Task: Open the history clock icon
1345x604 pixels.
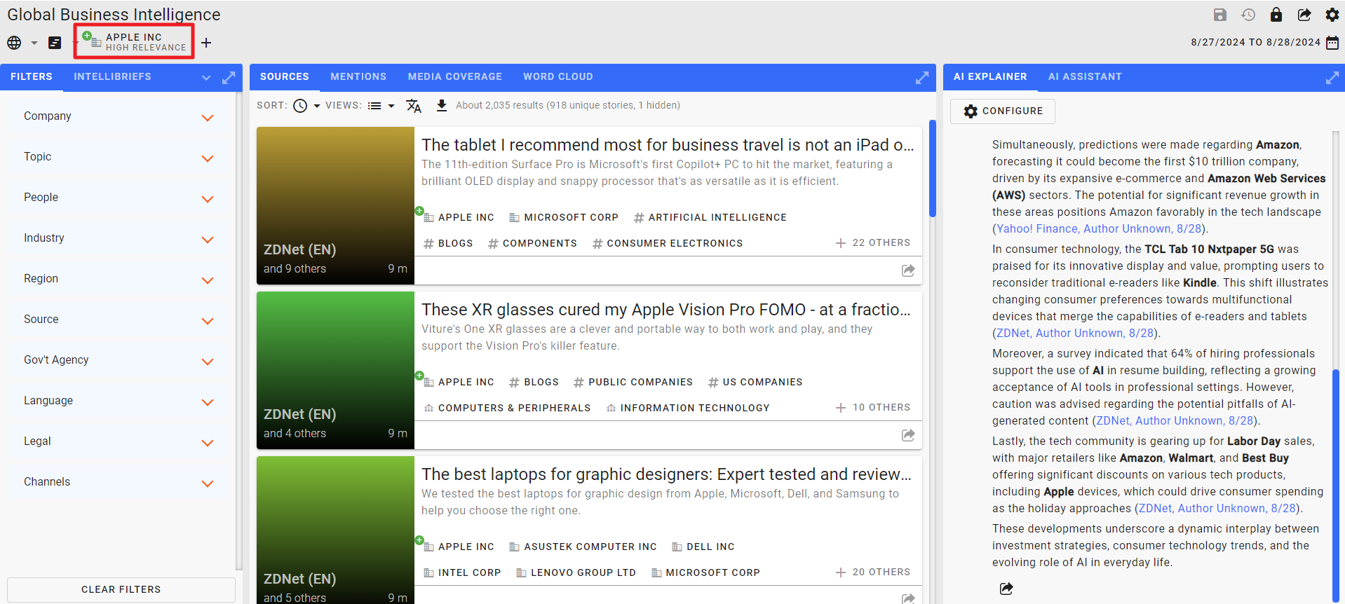Action: tap(1248, 15)
